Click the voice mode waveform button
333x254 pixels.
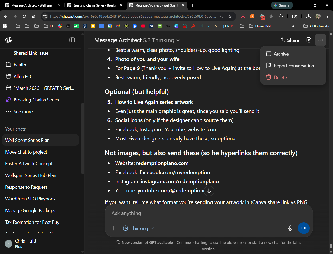tap(304, 228)
